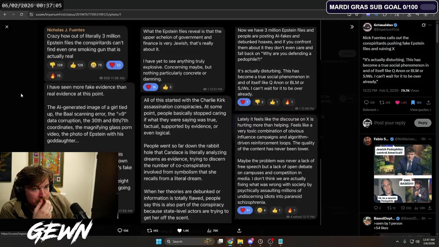Open the meme image in Fabio's reply
The image size is (439, 247).
[403, 174]
